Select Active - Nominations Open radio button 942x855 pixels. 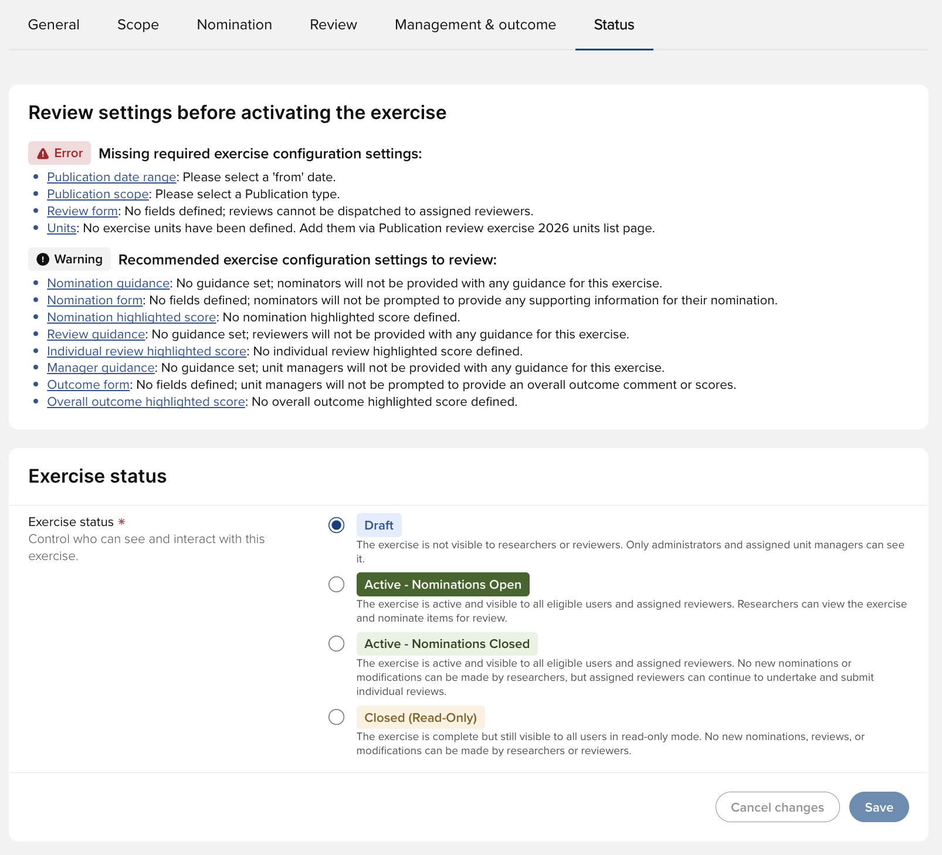point(336,584)
